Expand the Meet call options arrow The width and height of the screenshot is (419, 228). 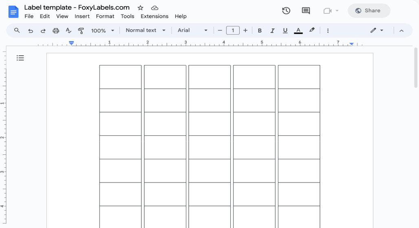[337, 11]
